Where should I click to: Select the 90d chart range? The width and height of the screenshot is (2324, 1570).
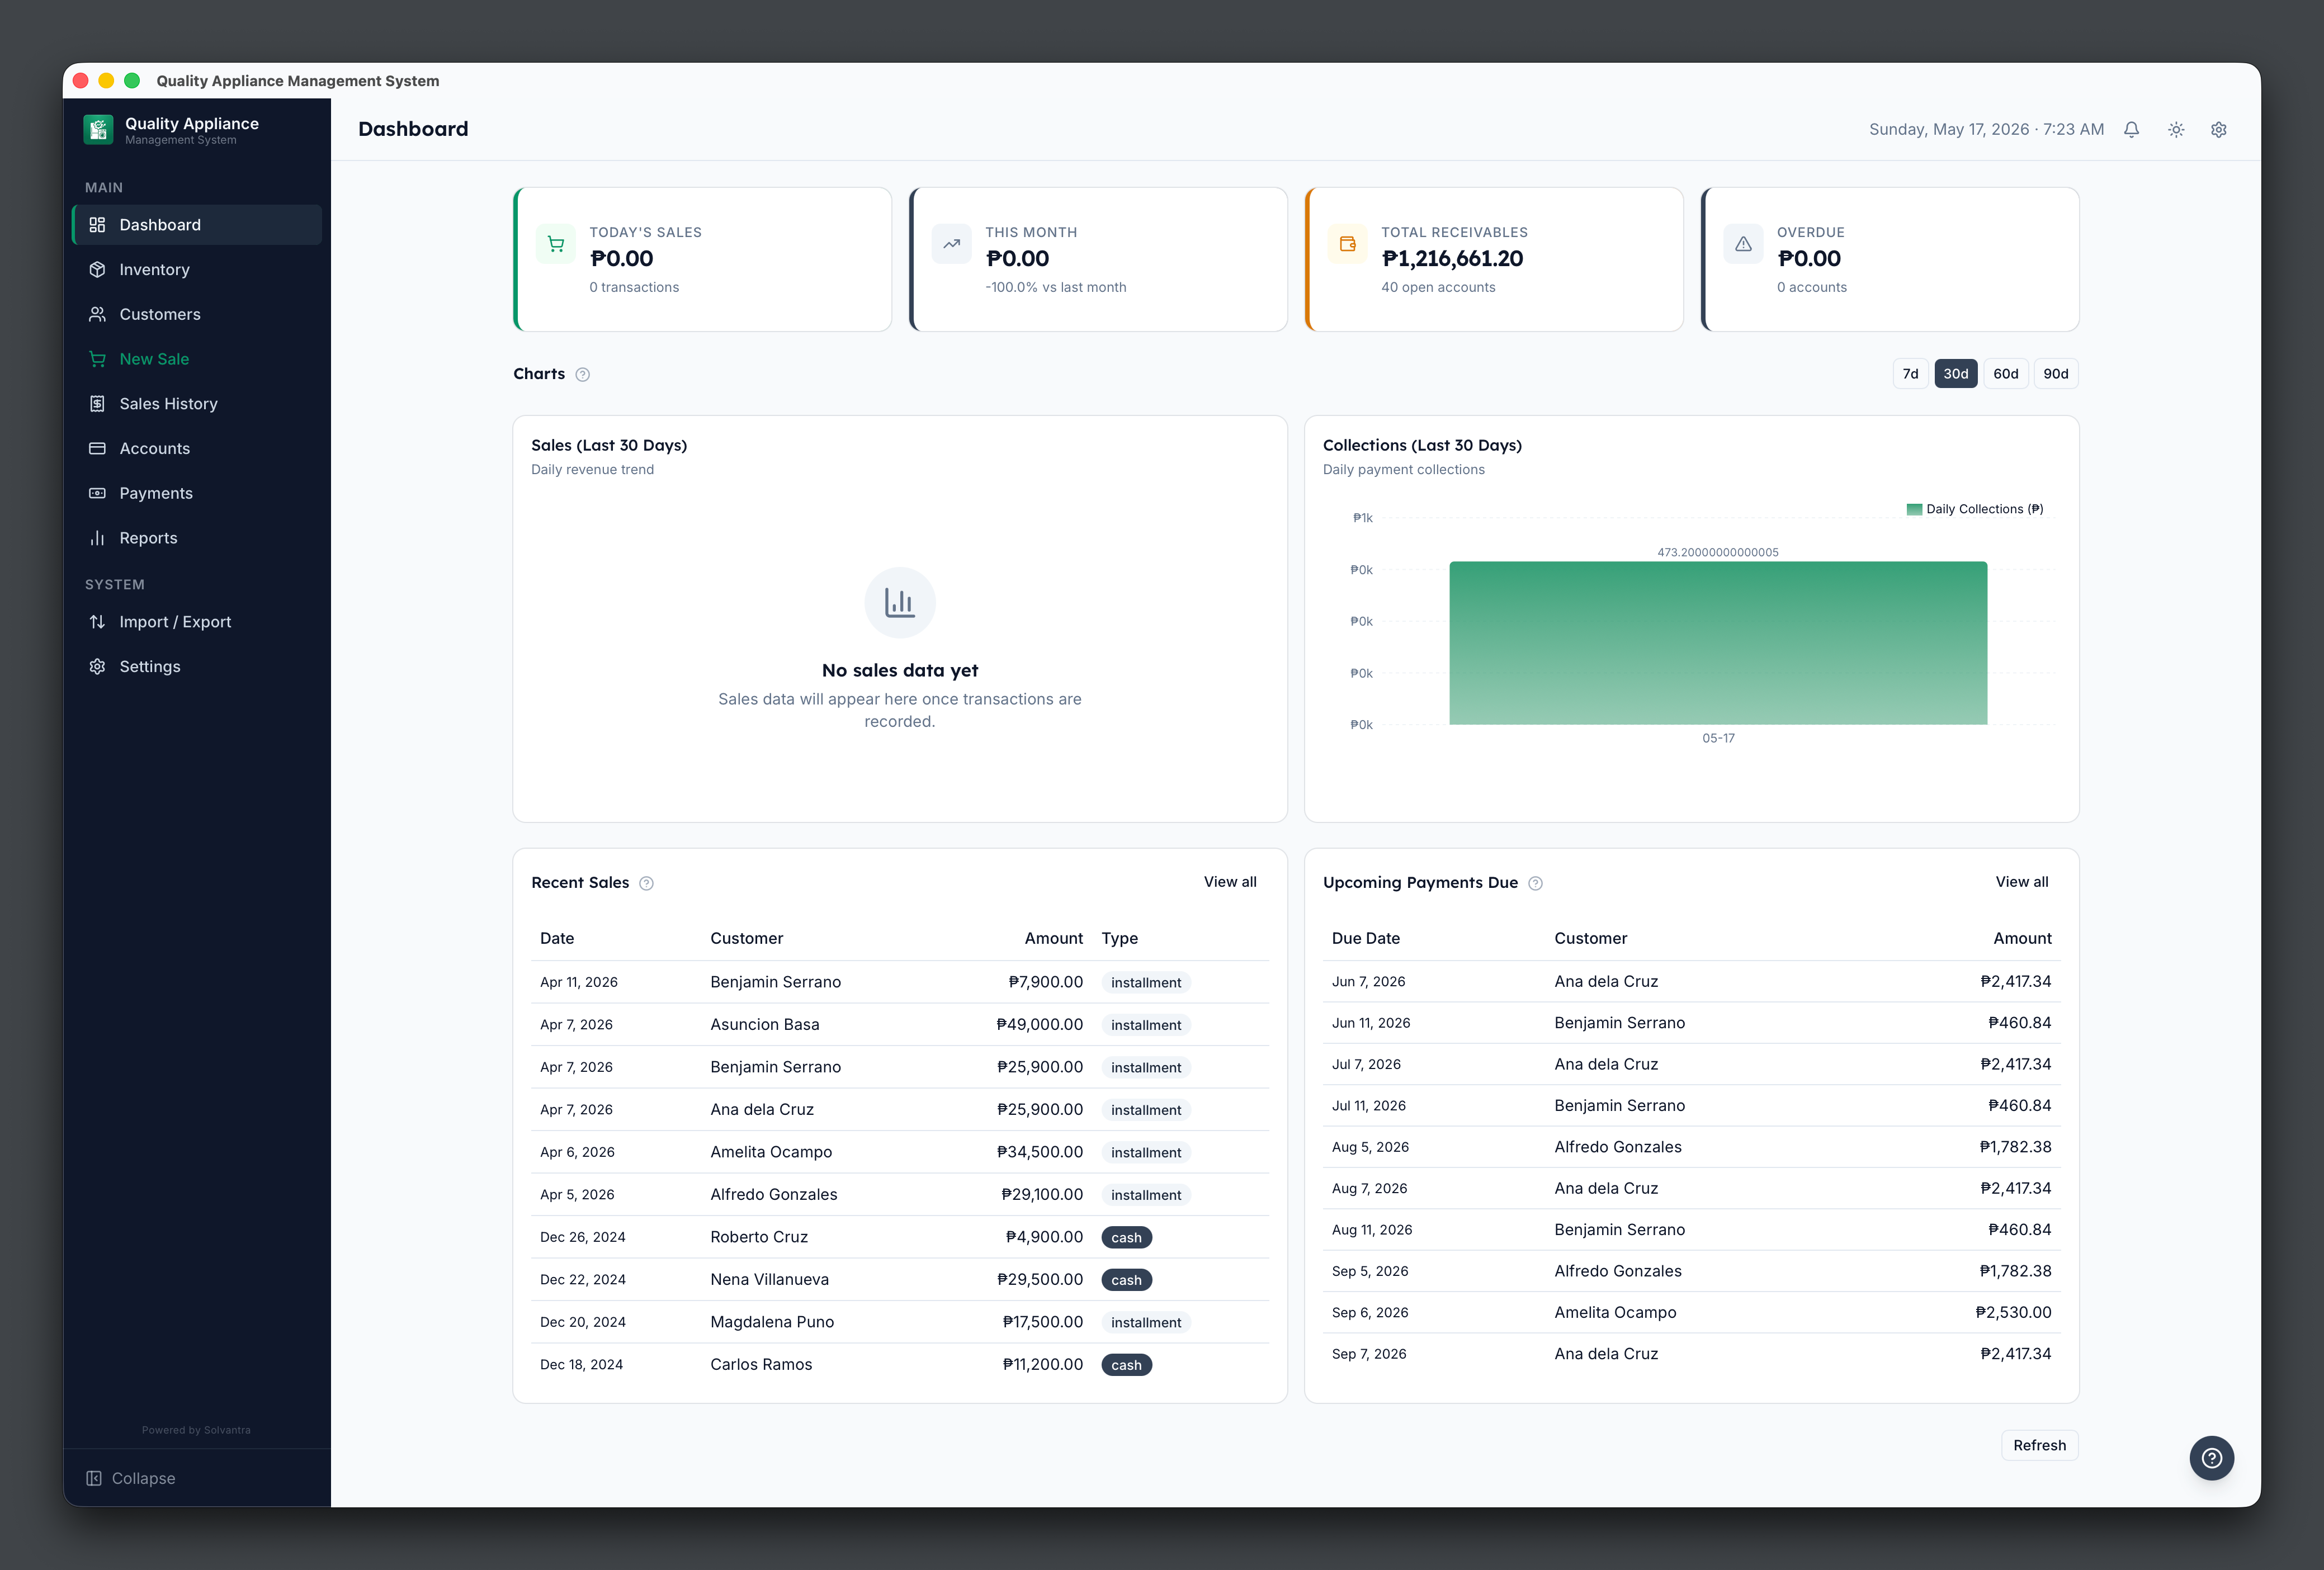tap(2056, 374)
